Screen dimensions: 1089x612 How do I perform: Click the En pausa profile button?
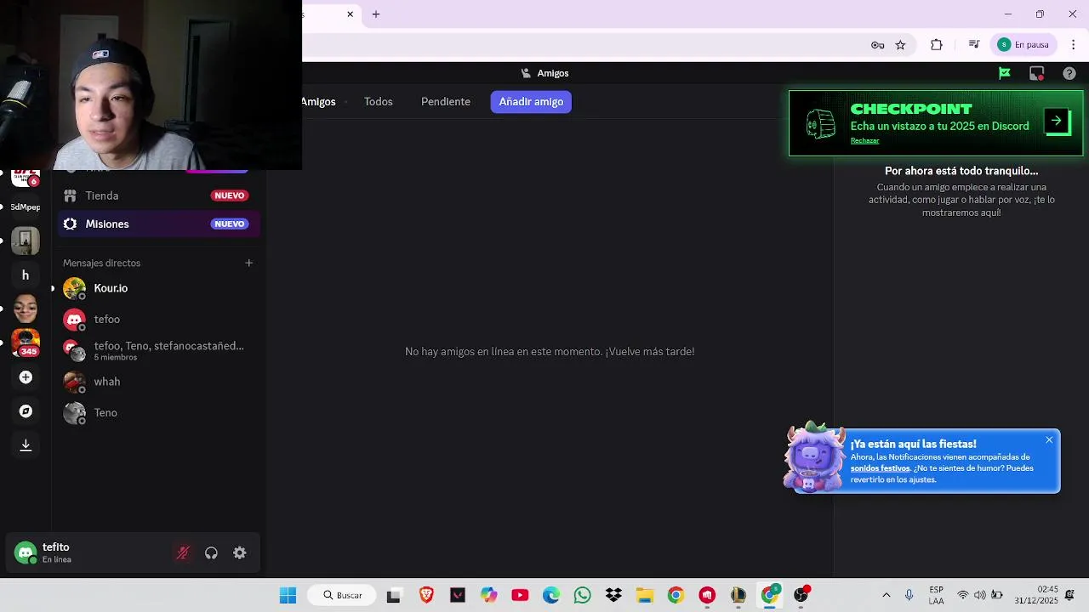[x=1024, y=45]
